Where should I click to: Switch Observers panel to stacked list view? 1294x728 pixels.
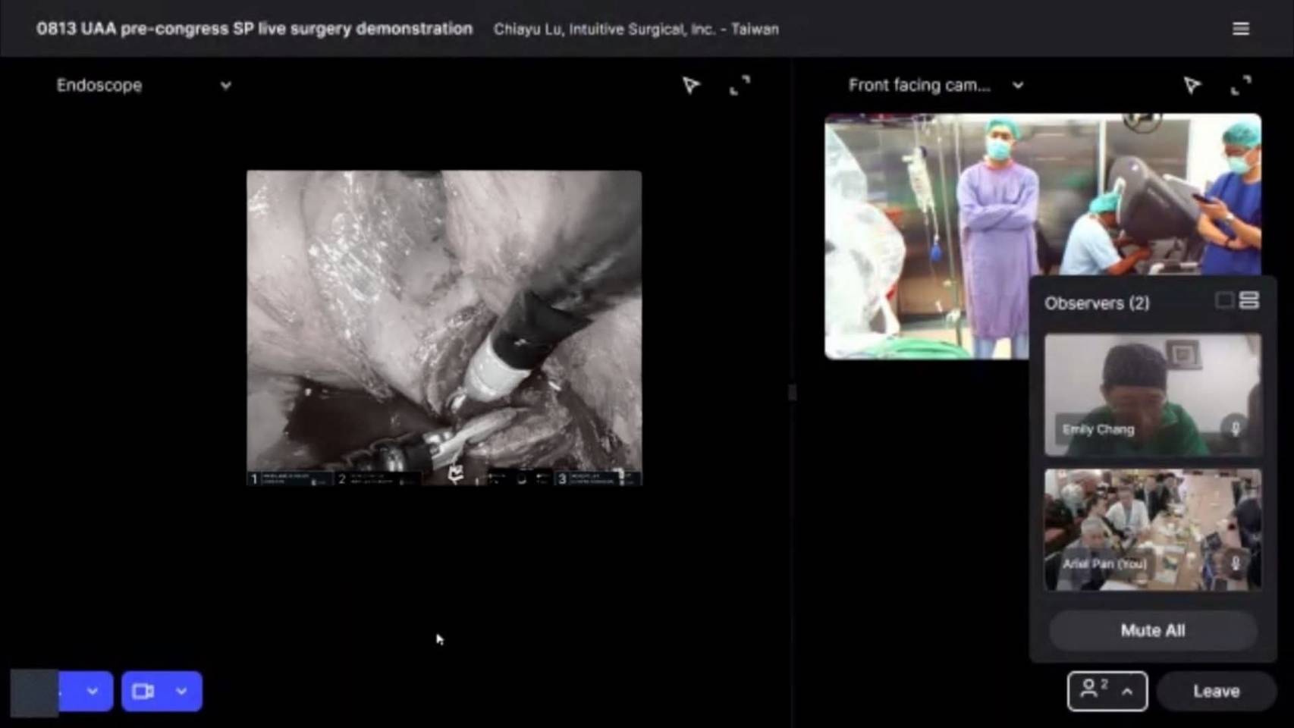(x=1248, y=301)
